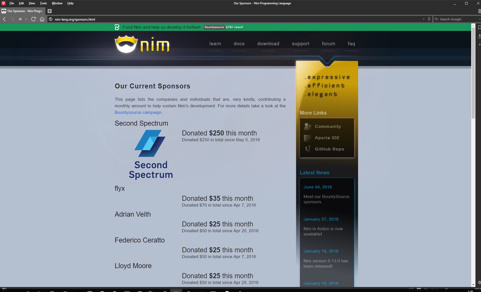
Task: Open the Community link
Action: pos(328,126)
